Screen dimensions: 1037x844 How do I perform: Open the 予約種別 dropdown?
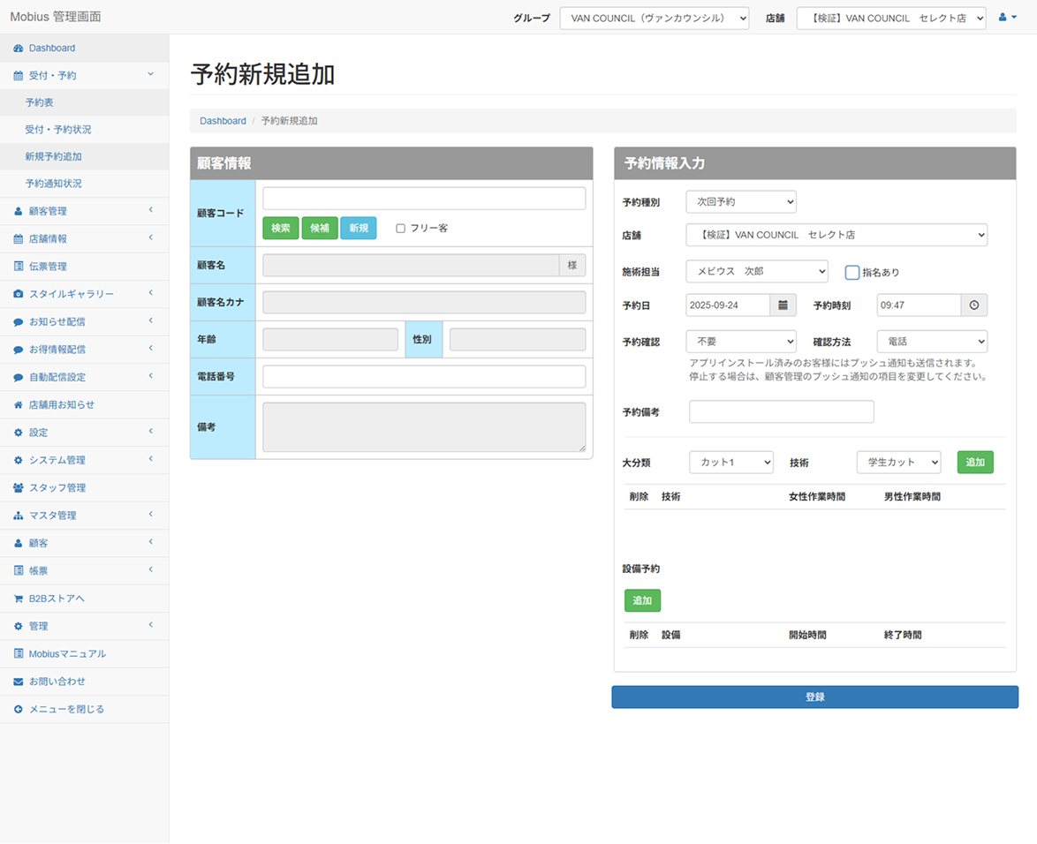[x=741, y=202]
